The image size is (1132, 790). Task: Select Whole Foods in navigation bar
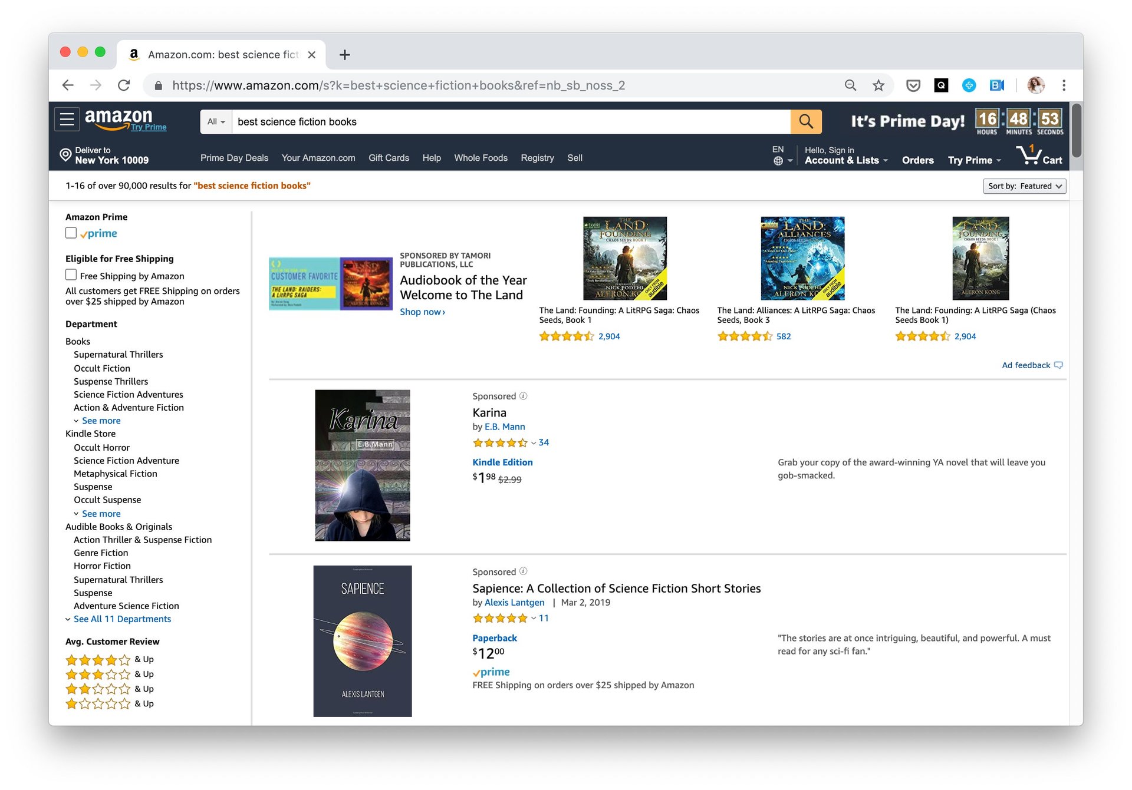(481, 158)
